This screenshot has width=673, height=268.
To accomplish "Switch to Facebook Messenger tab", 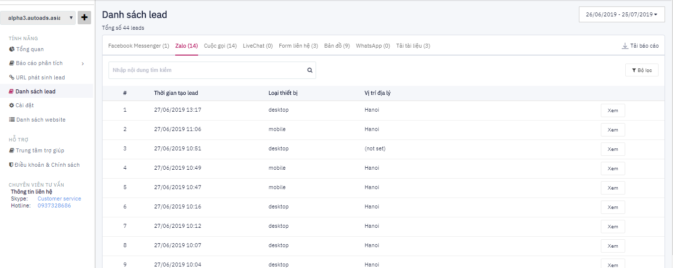I will (138, 46).
